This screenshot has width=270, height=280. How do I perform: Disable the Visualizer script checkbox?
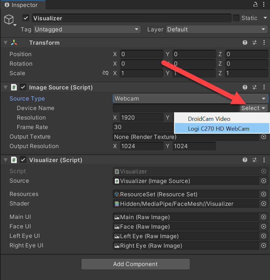[23, 160]
